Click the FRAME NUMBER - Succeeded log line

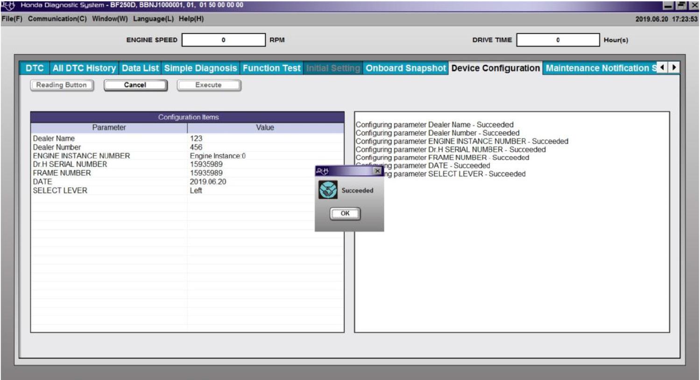tap(442, 158)
